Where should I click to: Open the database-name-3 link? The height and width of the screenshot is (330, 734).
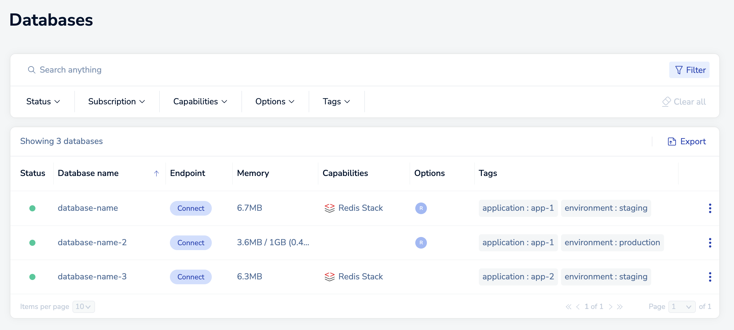[x=92, y=277]
